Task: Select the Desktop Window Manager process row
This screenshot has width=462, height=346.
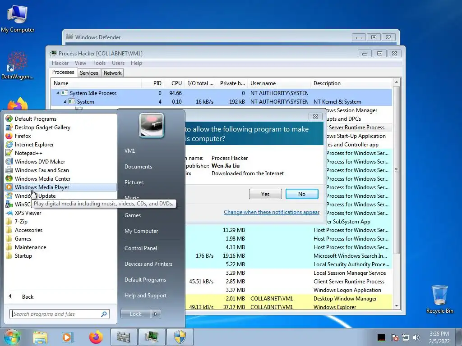Action: tap(289, 299)
